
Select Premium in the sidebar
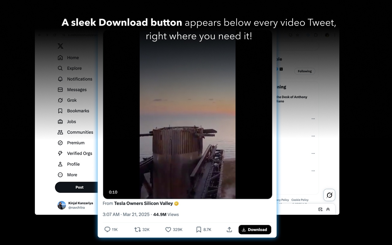[x=71, y=143]
